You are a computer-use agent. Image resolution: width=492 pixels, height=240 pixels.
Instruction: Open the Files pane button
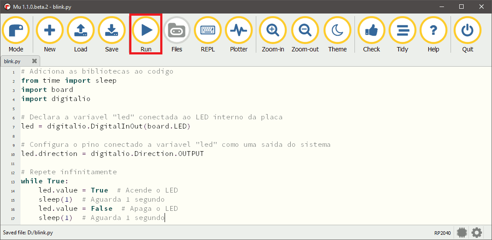[177, 34]
